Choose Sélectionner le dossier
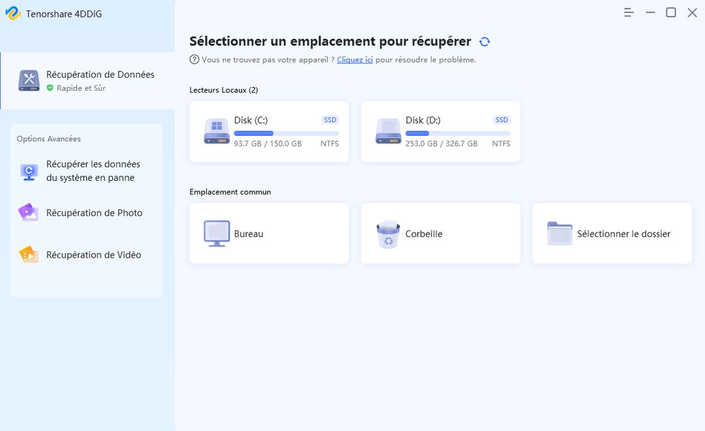The width and height of the screenshot is (705, 431). 612,234
